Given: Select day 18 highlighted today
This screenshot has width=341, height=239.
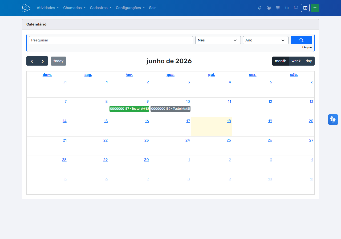Looking at the screenshot, I should point(229,121).
